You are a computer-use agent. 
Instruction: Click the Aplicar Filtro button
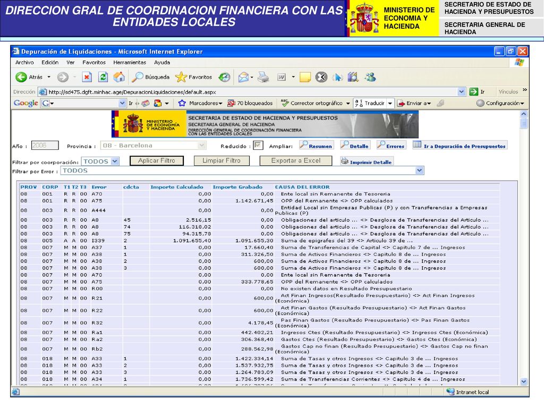click(157, 160)
